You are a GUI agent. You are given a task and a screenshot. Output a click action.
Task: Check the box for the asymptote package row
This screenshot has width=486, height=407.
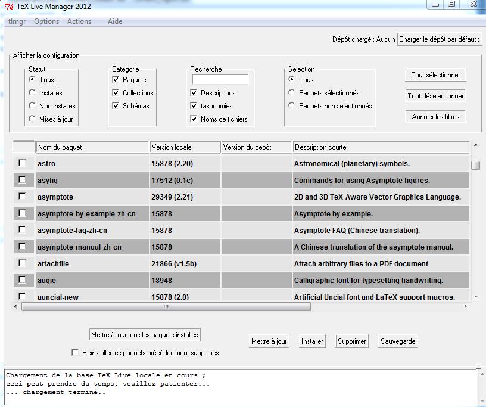pyautogui.click(x=22, y=197)
